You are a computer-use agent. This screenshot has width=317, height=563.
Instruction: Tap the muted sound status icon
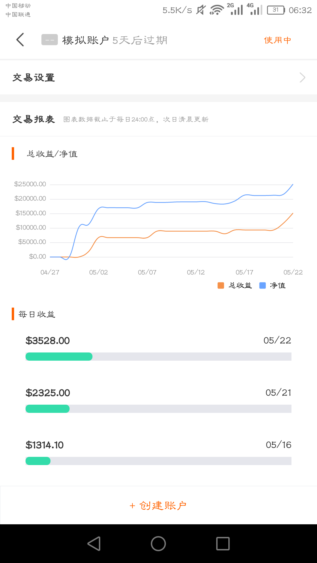click(201, 10)
